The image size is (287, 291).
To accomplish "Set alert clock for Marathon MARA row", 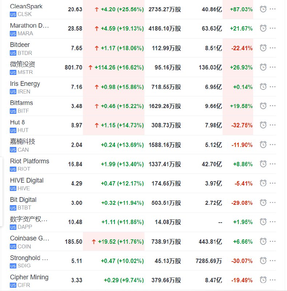I will [x=263, y=28].
